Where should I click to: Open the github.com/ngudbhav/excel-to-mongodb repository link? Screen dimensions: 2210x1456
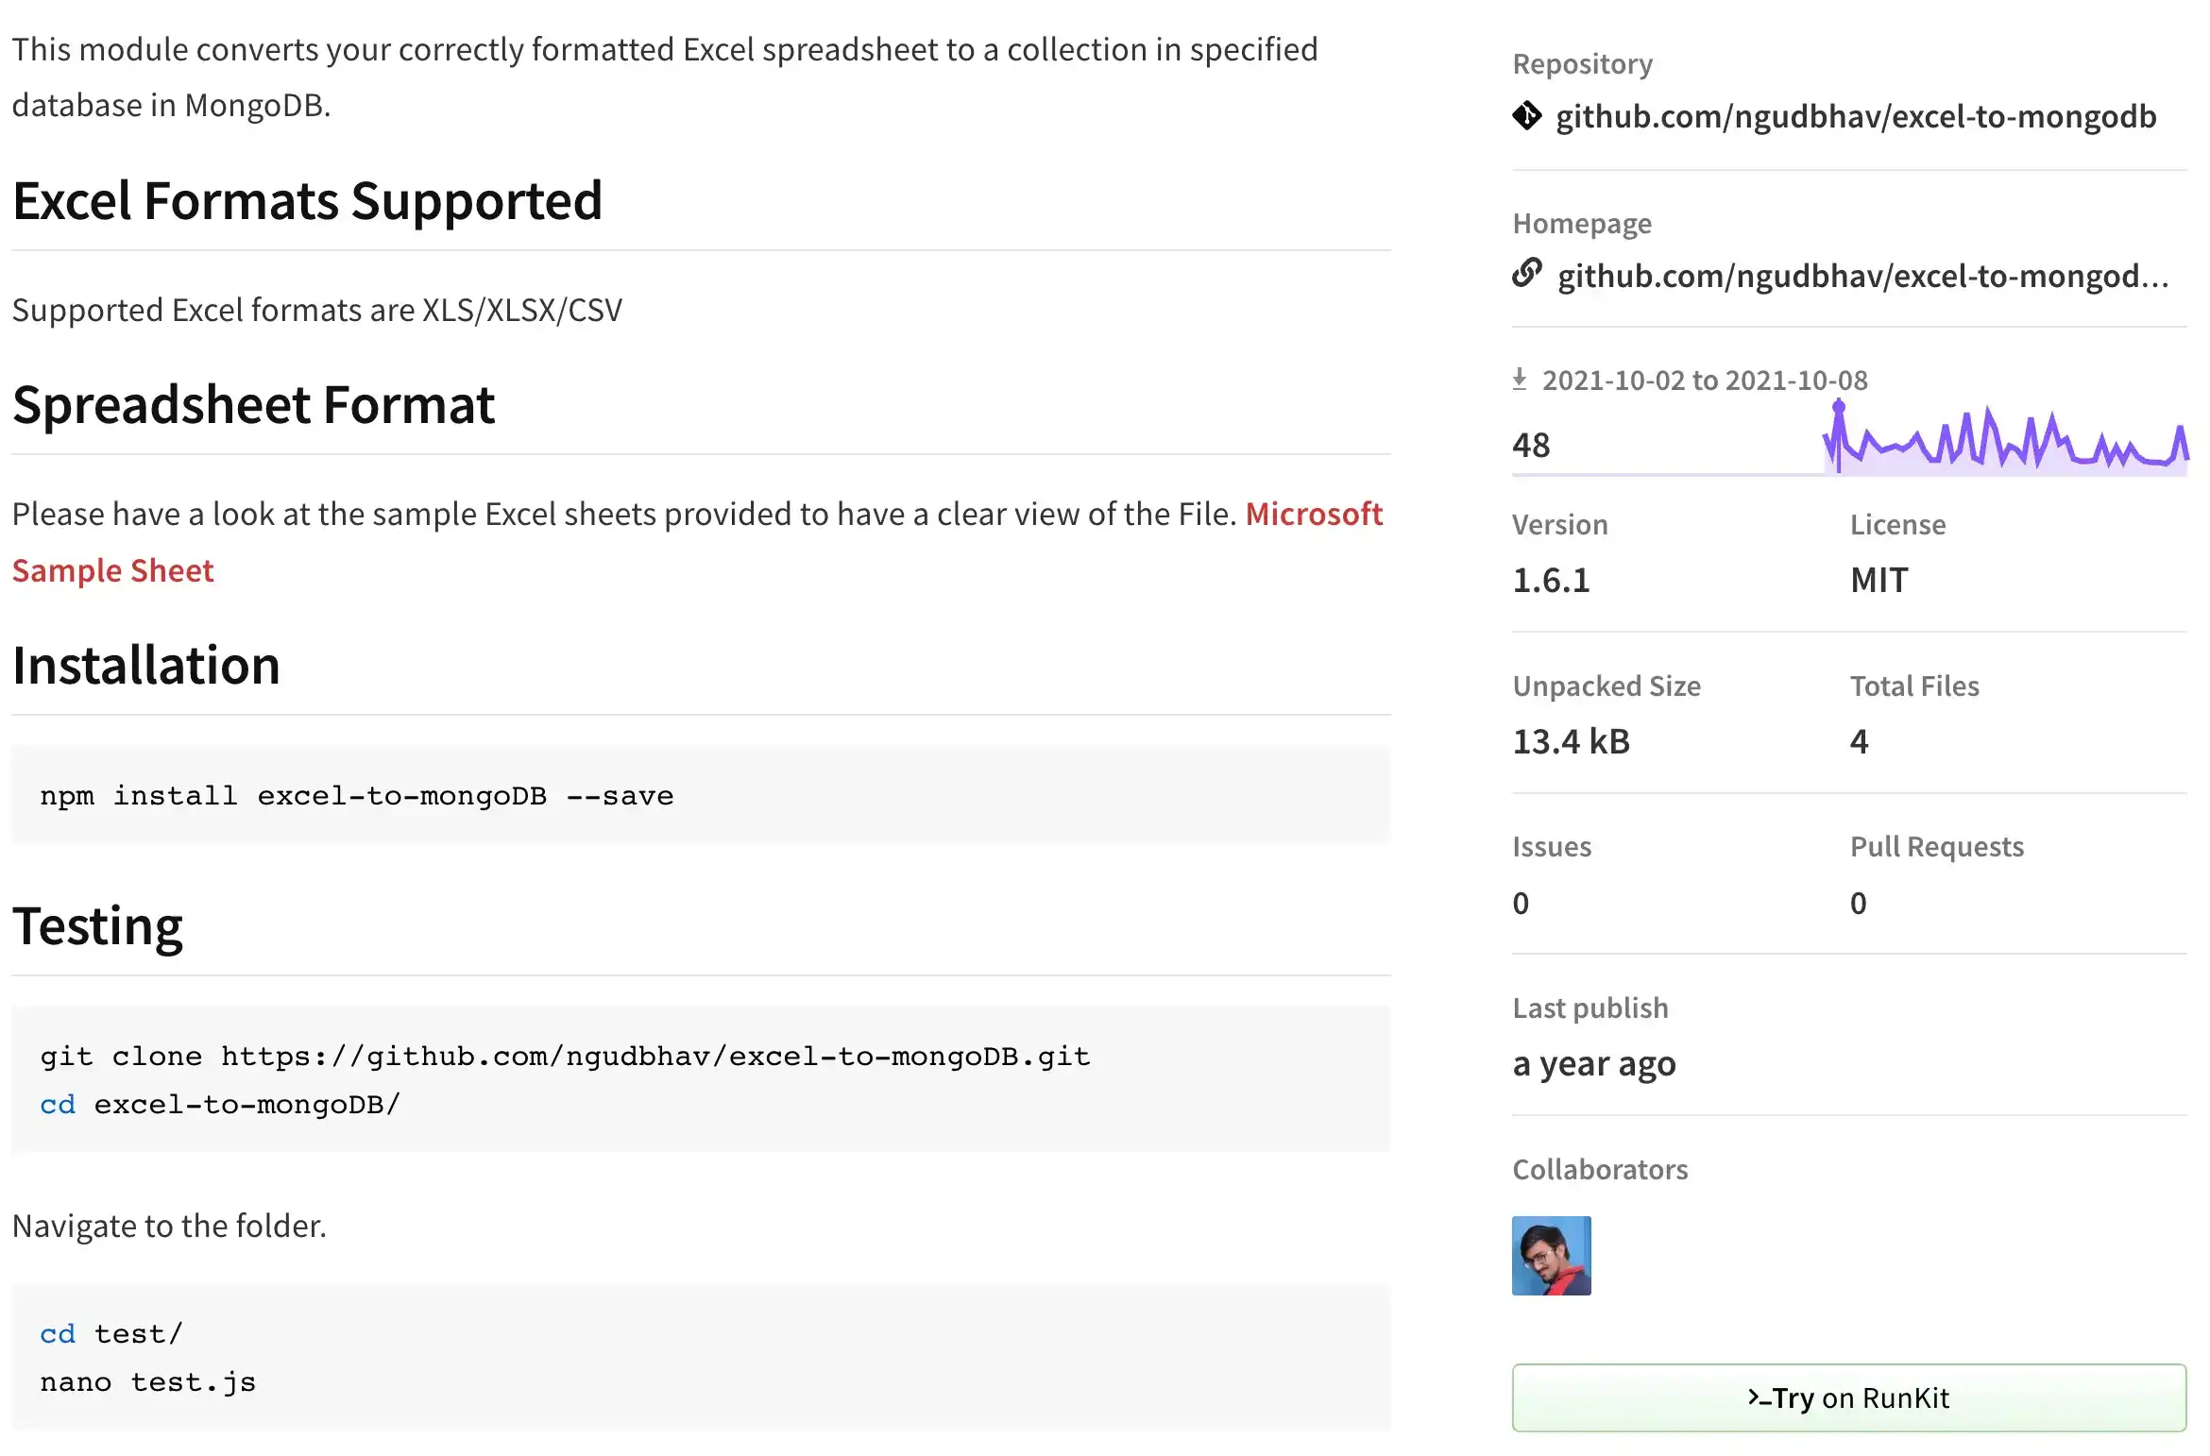(x=1858, y=116)
